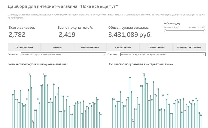The image size is (208, 128).
Task: Filter by Рассада, растения category
Action: [24, 47]
